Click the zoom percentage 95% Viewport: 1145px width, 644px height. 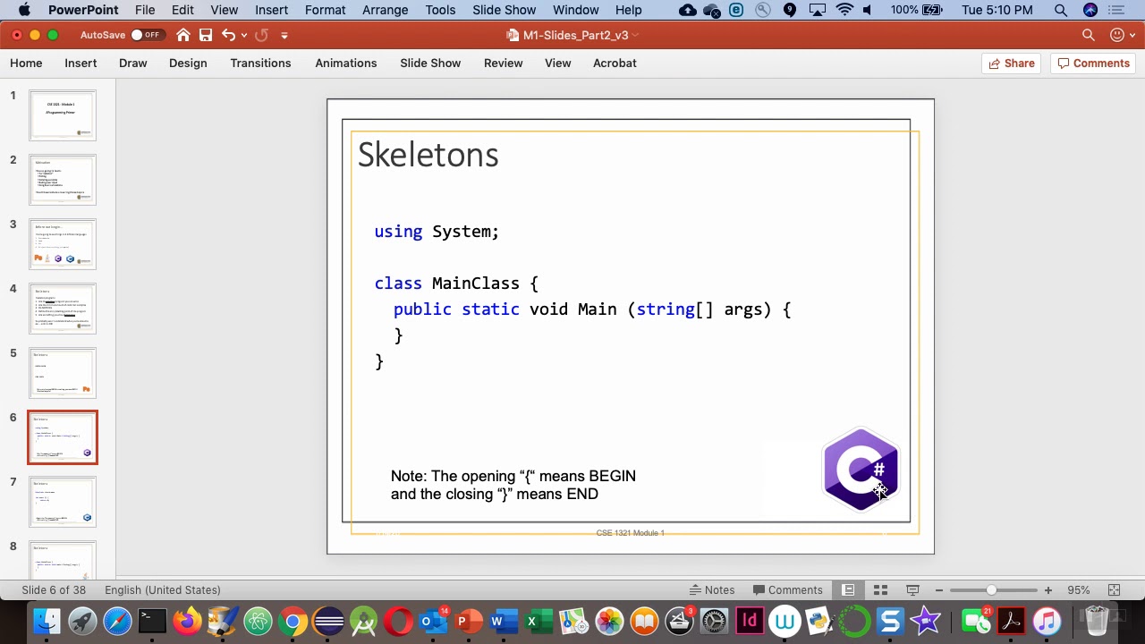tap(1078, 589)
